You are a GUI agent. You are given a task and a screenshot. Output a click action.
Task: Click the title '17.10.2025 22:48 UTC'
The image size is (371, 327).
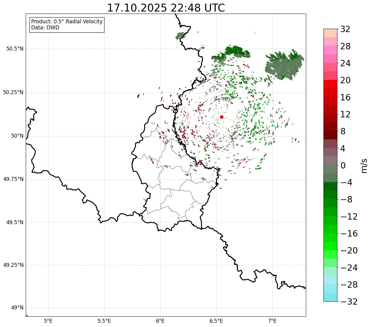click(166, 8)
